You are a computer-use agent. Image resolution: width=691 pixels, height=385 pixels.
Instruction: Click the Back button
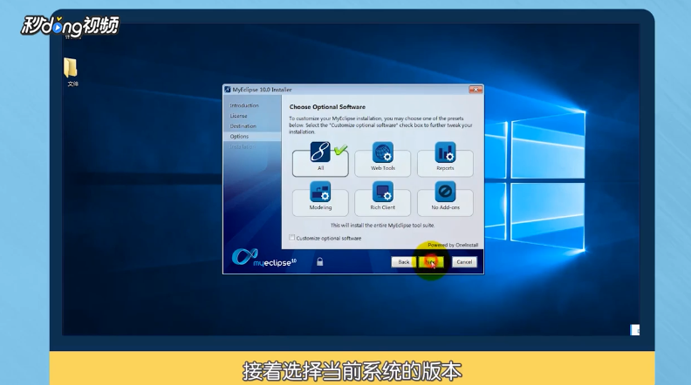point(404,262)
